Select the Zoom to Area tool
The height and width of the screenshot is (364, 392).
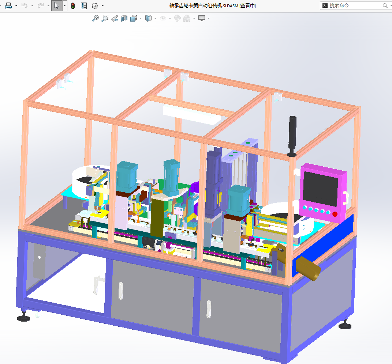pyautogui.click(x=105, y=18)
